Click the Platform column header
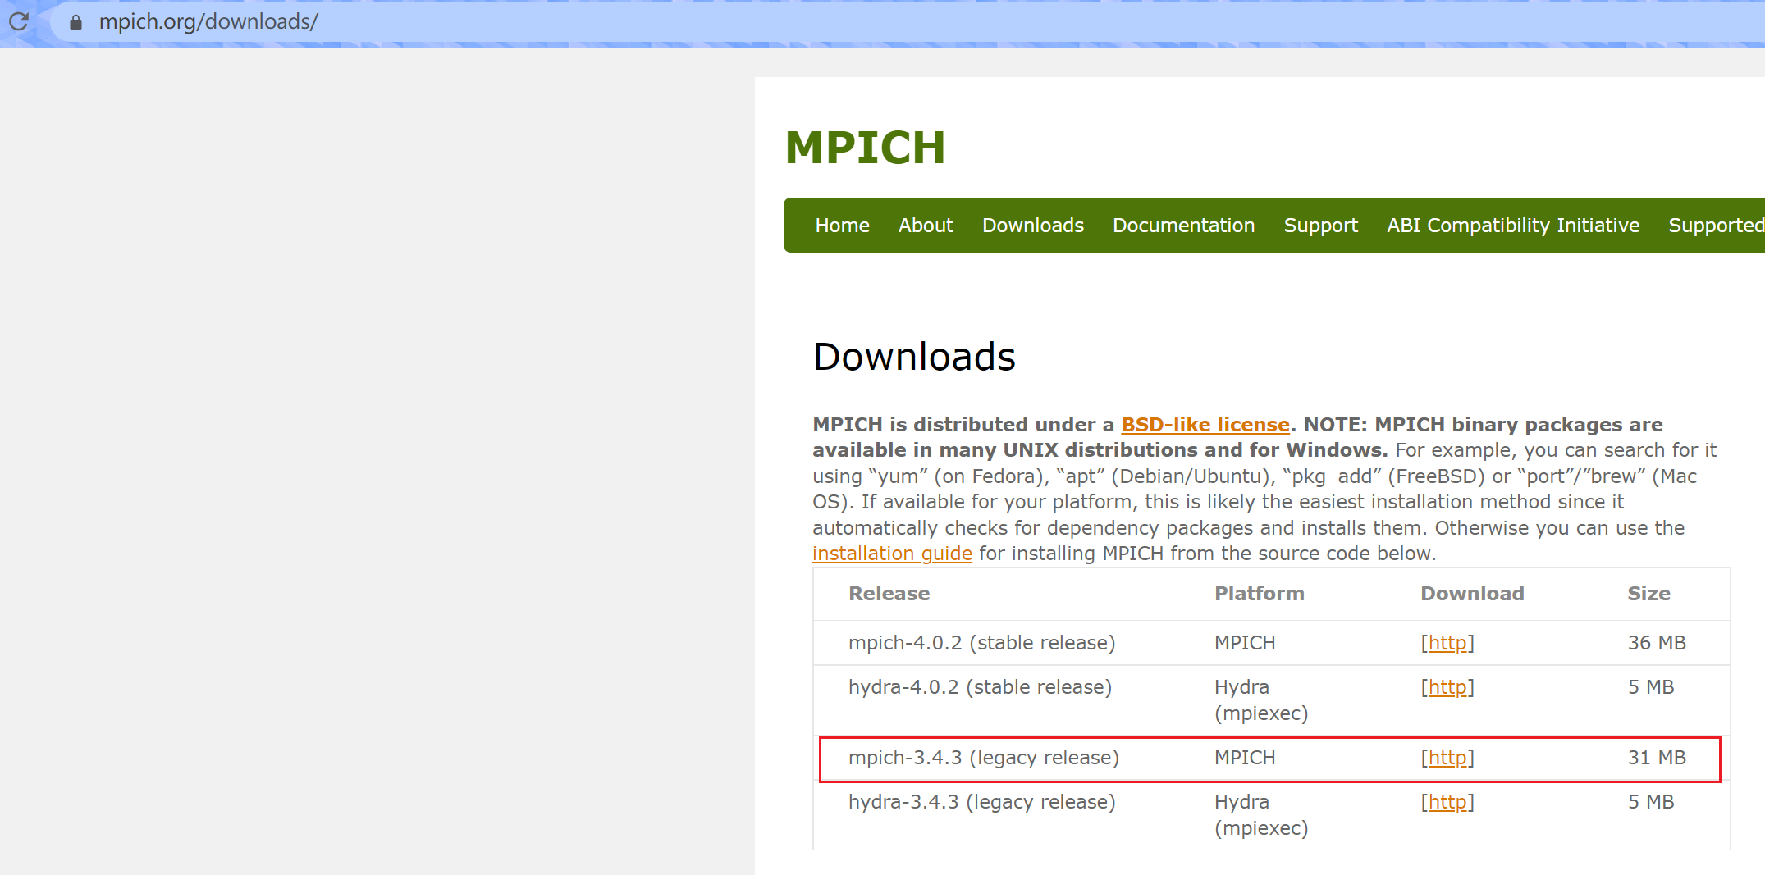The width and height of the screenshot is (1765, 875). 1259,594
